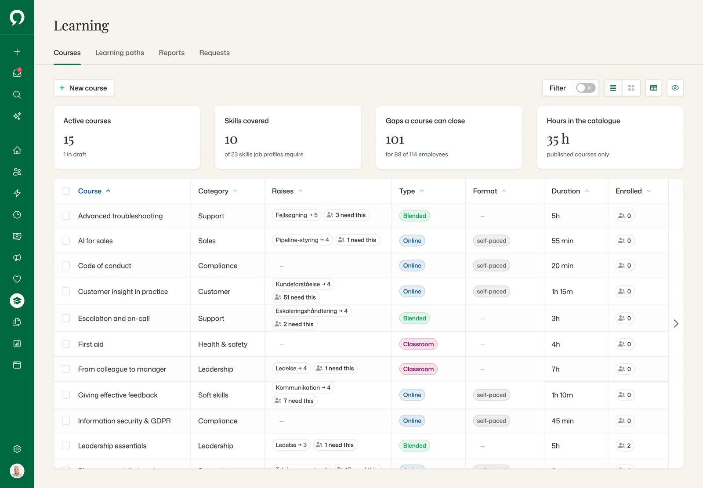This screenshot has width=703, height=488.
Task: Open the documents icon in sidebar
Action: pos(17,322)
